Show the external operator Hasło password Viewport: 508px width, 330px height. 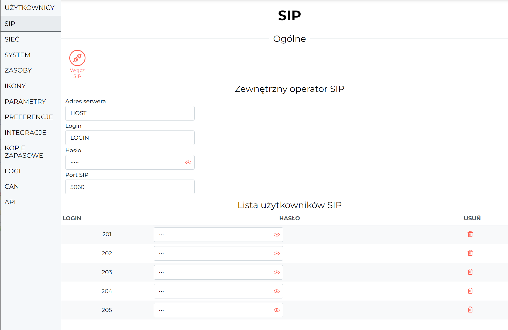tap(188, 162)
